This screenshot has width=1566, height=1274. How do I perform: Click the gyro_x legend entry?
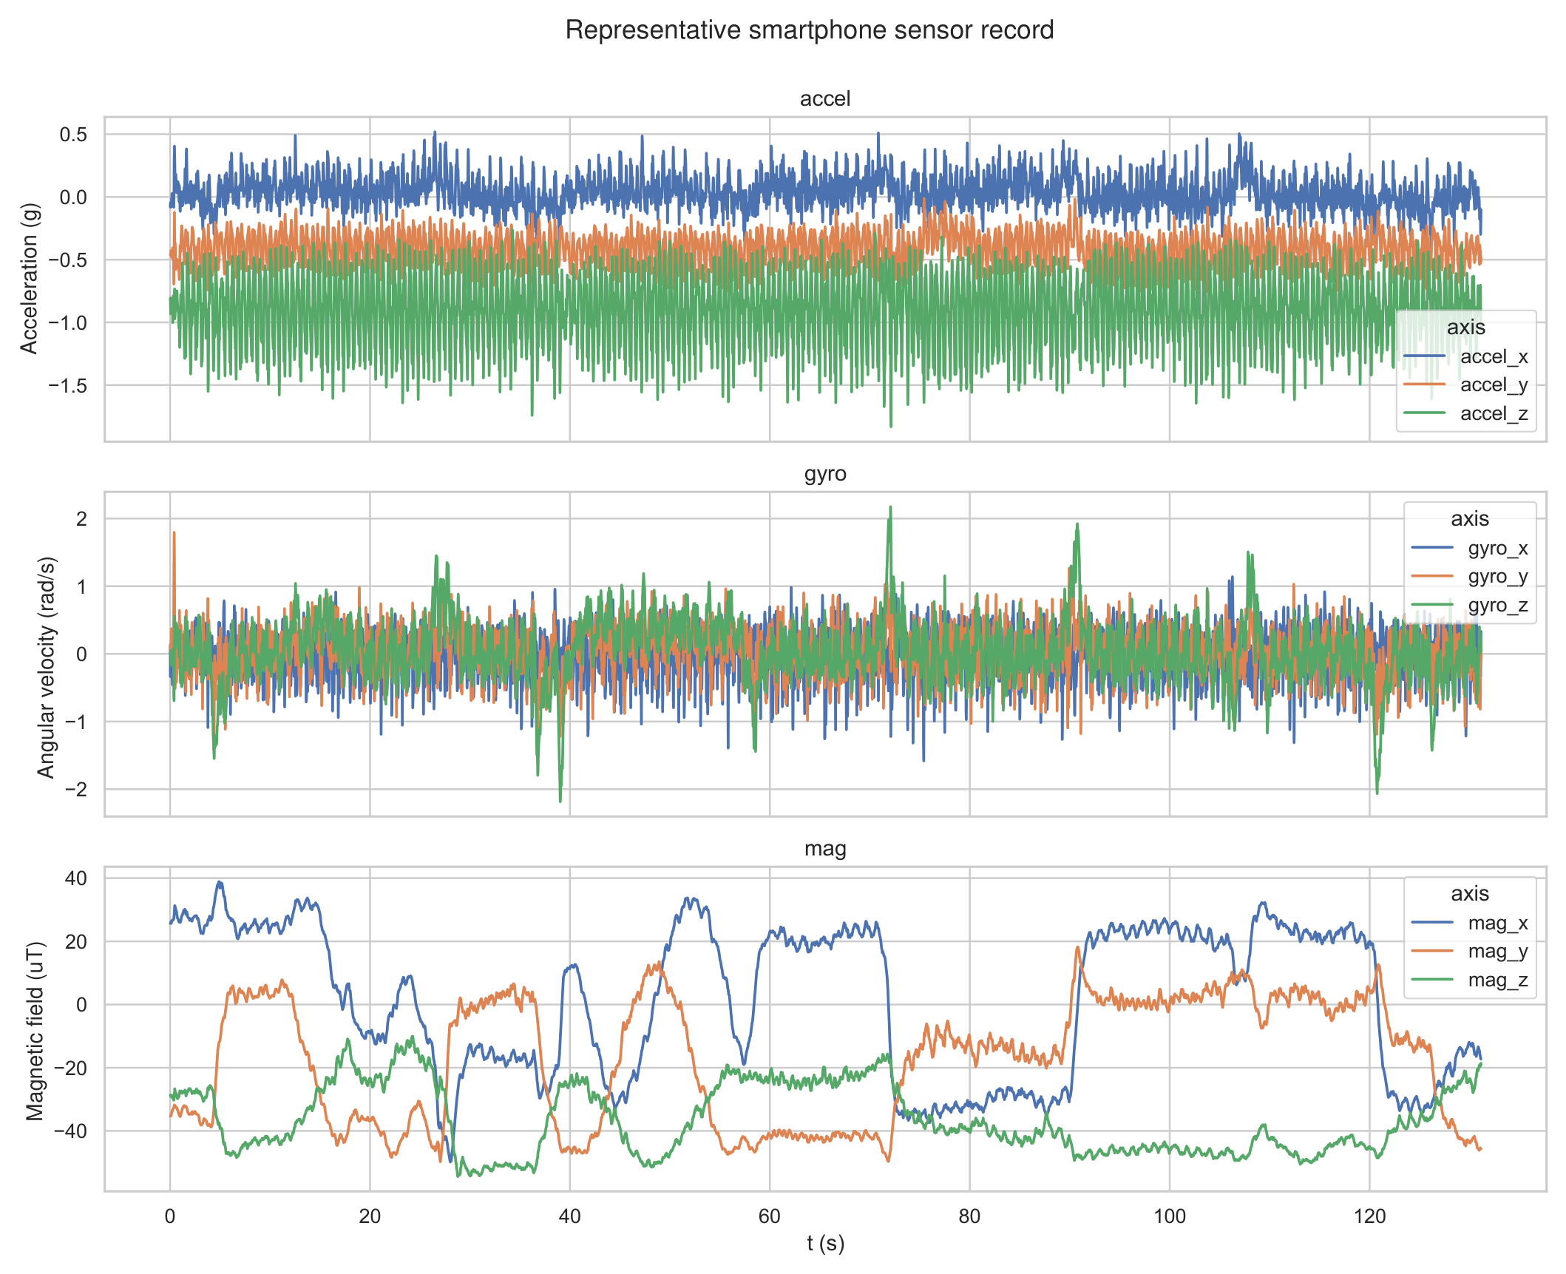point(1470,548)
